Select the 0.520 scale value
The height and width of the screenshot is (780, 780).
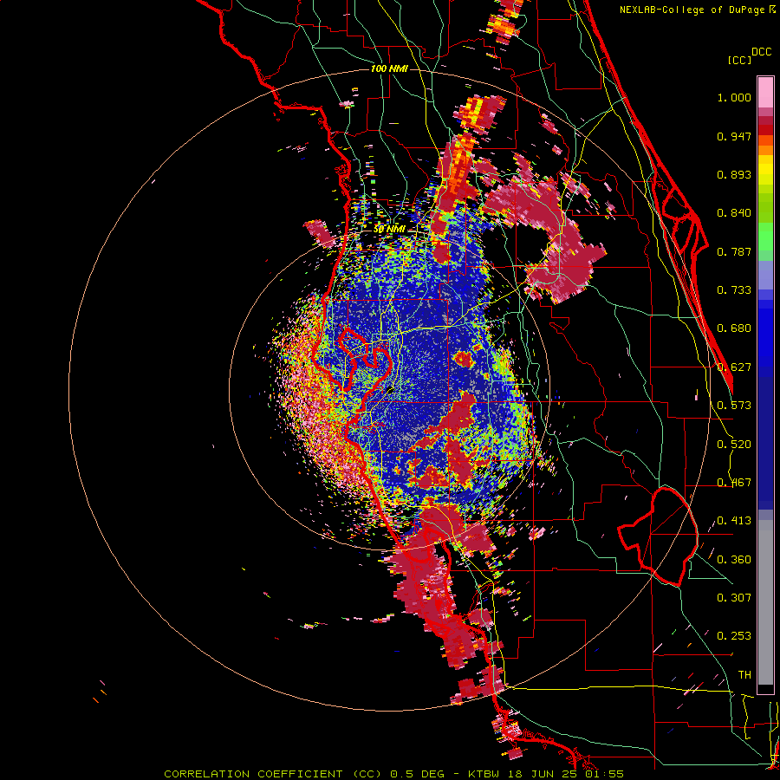(x=734, y=445)
